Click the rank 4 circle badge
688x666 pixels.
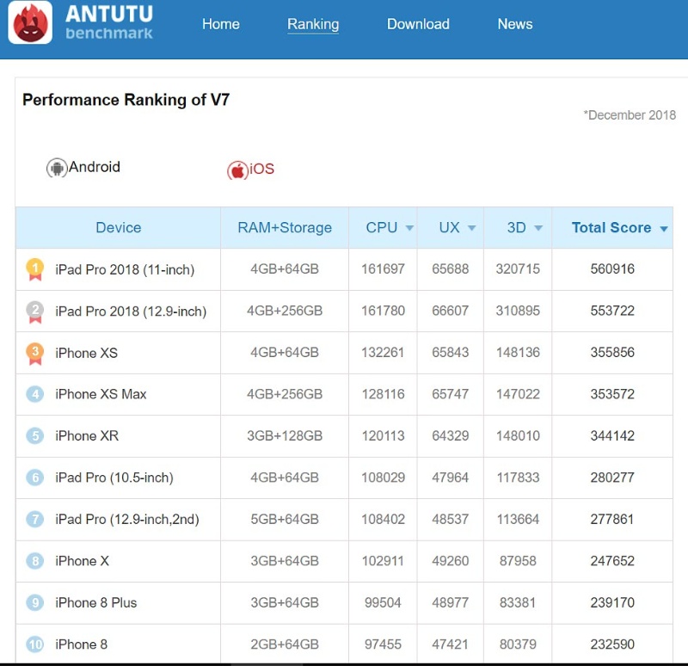[34, 394]
